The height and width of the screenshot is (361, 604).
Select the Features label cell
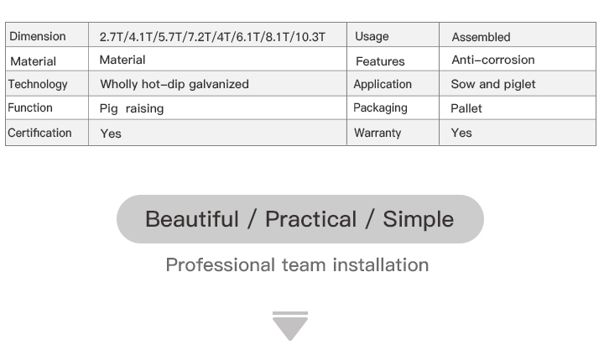pyautogui.click(x=380, y=61)
